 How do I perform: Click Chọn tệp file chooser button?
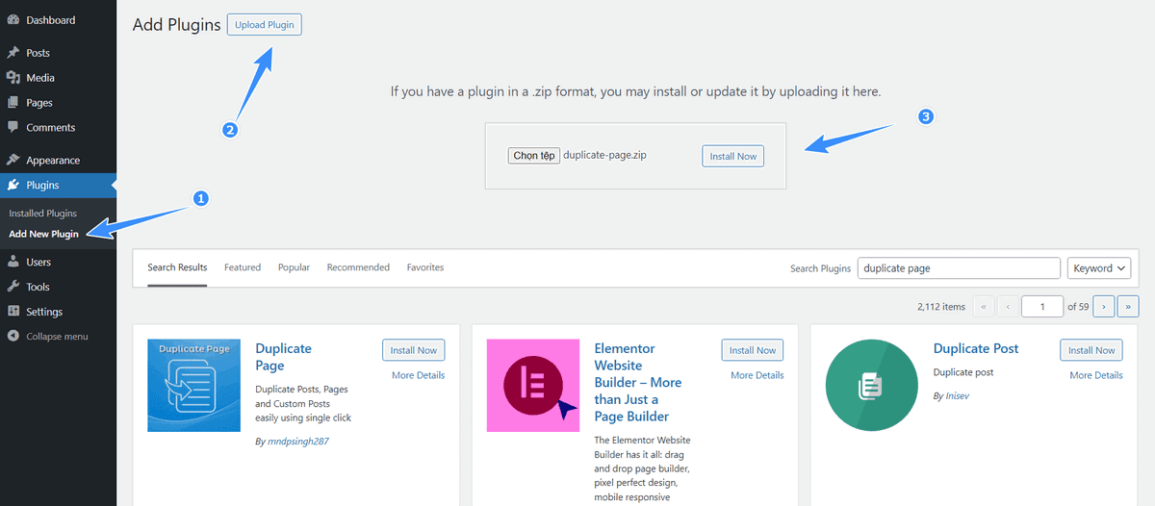point(534,156)
